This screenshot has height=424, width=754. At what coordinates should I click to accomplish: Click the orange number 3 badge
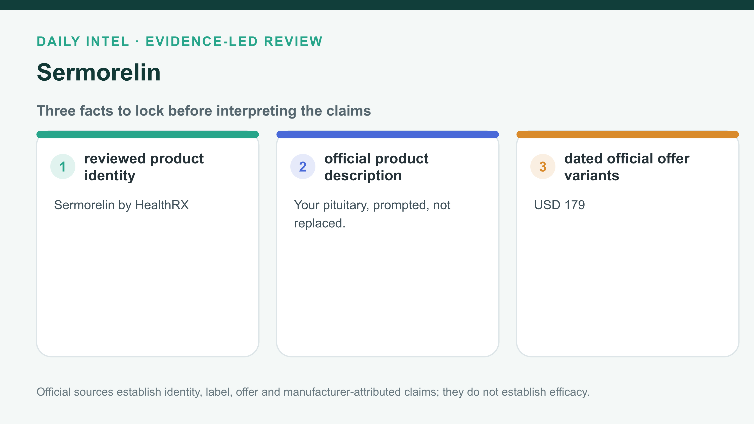543,167
